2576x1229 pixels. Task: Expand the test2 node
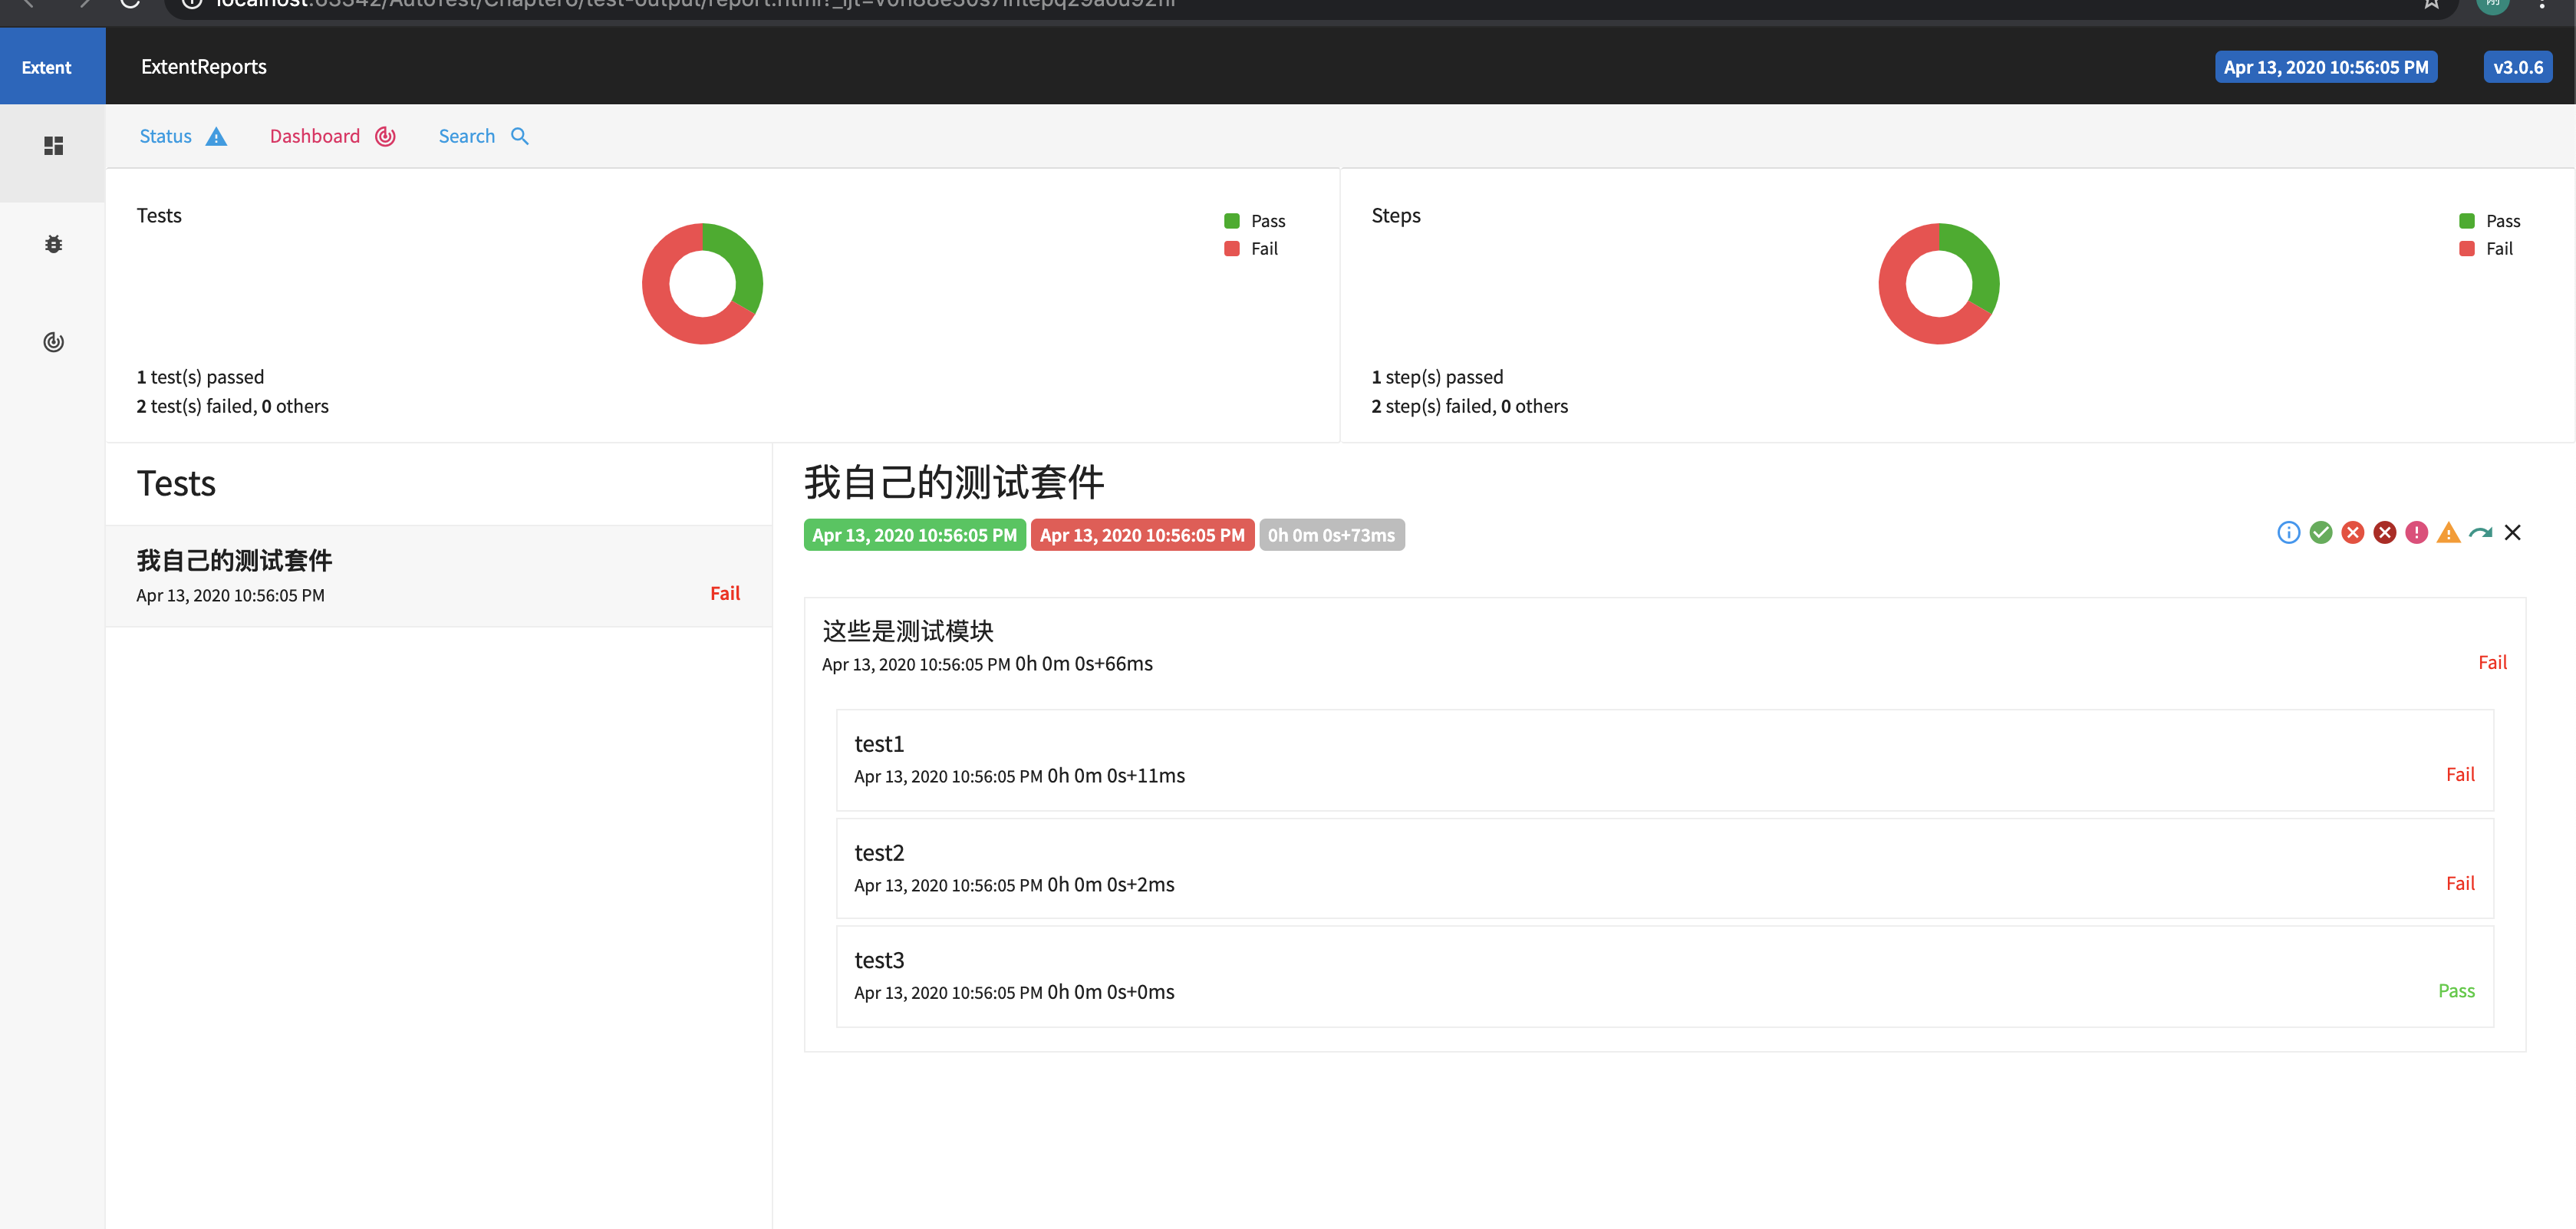(1664, 869)
